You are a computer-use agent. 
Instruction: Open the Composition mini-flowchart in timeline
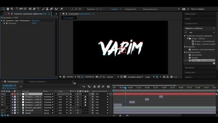point(84,86)
